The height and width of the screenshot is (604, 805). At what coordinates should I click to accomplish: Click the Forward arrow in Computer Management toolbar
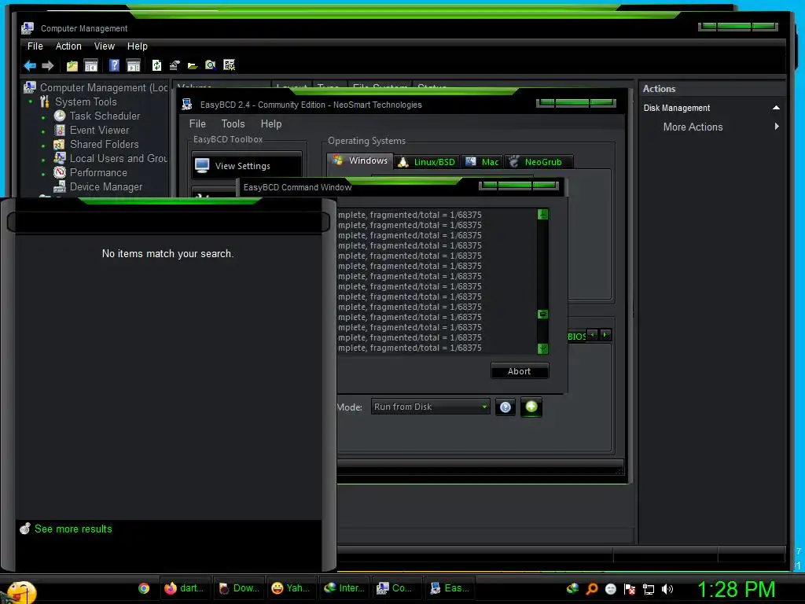tap(48, 65)
